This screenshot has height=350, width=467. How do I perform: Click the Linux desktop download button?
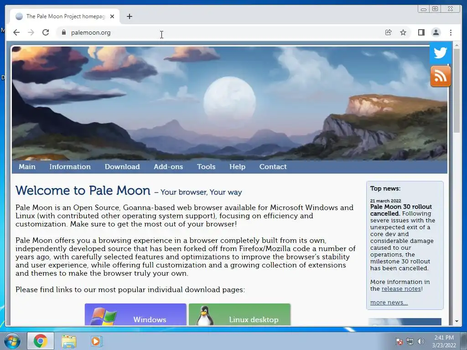coord(239,314)
